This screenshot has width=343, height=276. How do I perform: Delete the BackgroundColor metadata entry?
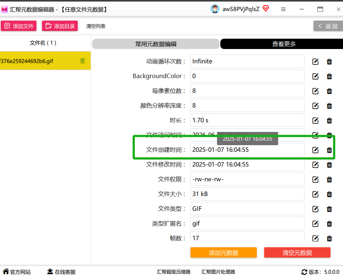[329, 76]
